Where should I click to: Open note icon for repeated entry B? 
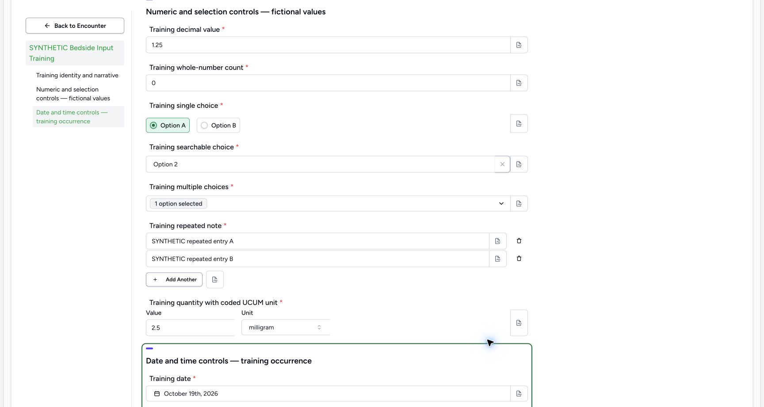tap(498, 259)
